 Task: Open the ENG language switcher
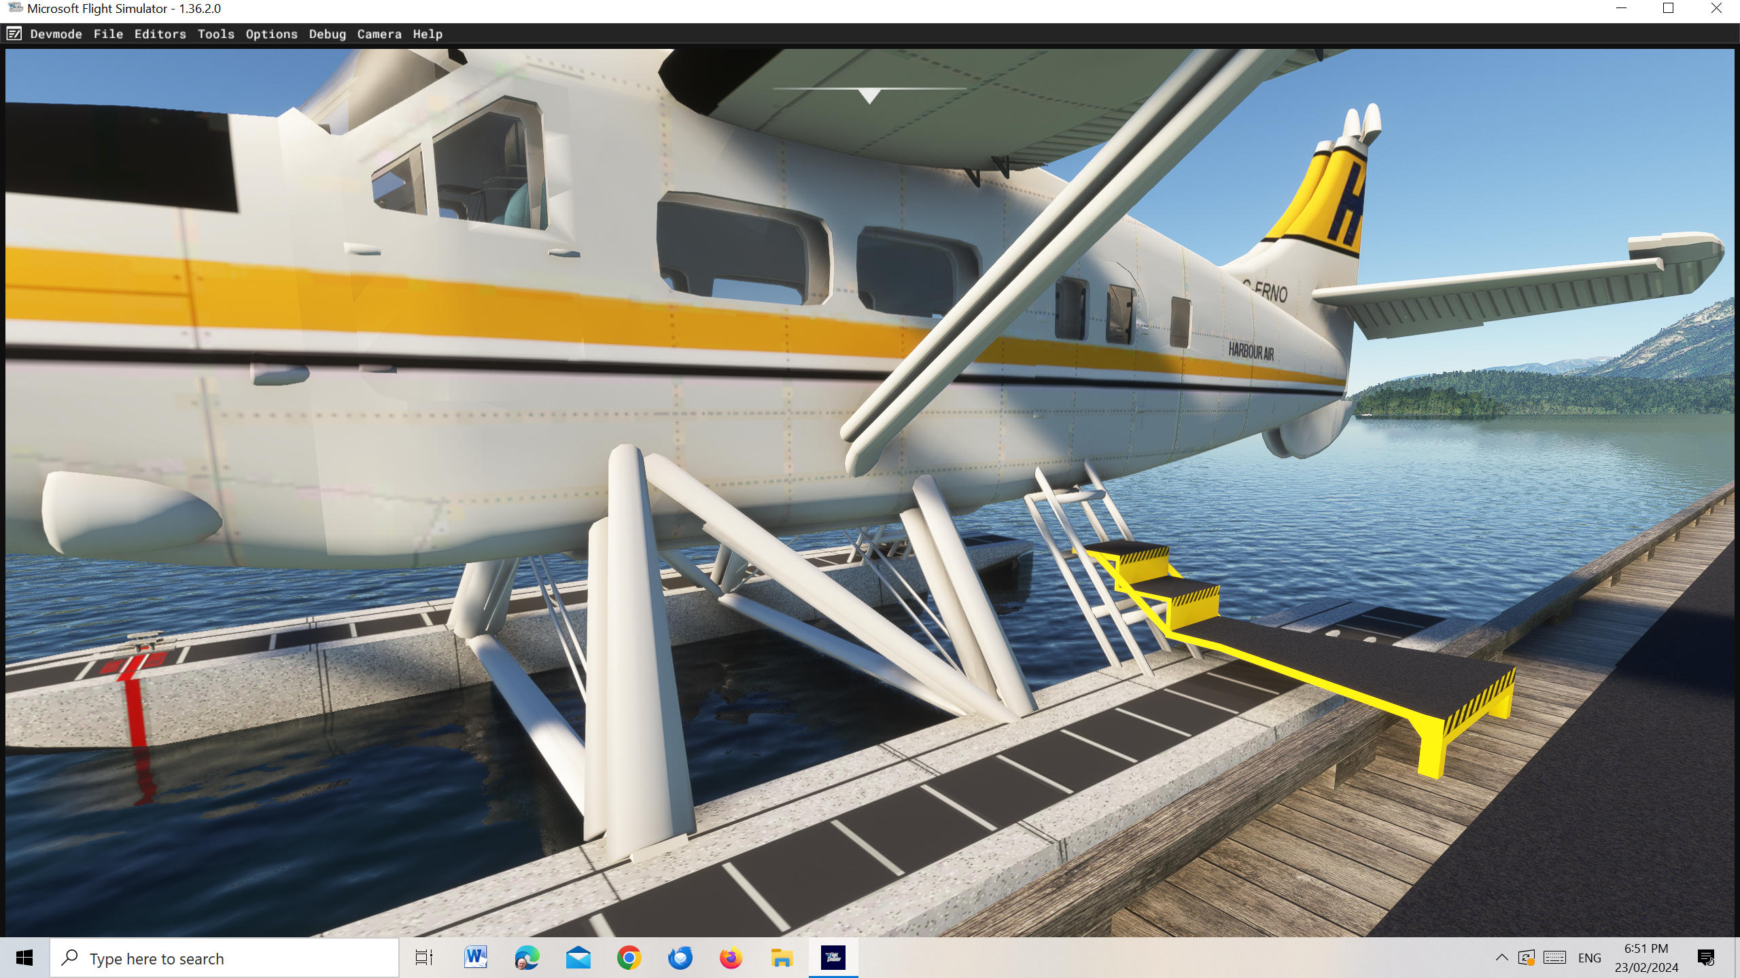tap(1590, 958)
